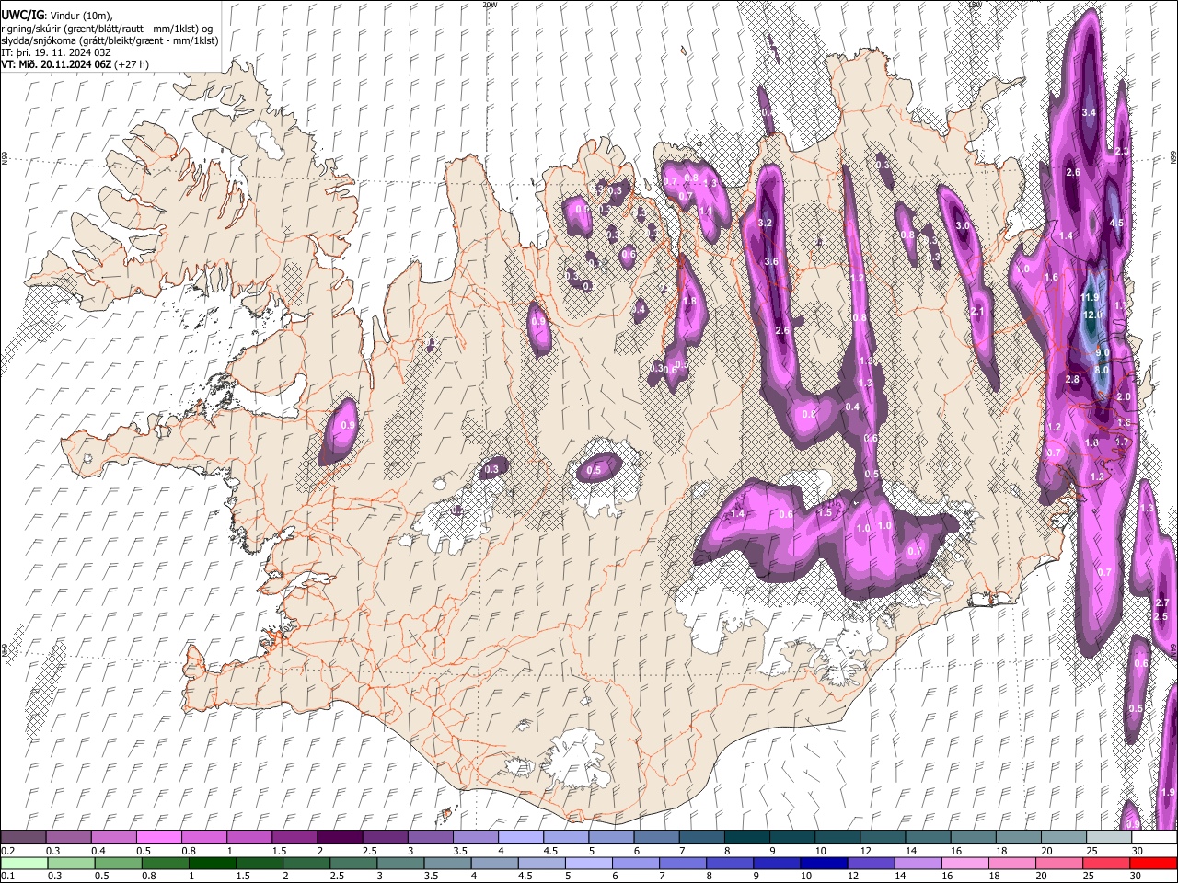
Task: Click the 'rigning/skúrir (grænt/blátt/rautt' legend description line
Action: [x=107, y=28]
